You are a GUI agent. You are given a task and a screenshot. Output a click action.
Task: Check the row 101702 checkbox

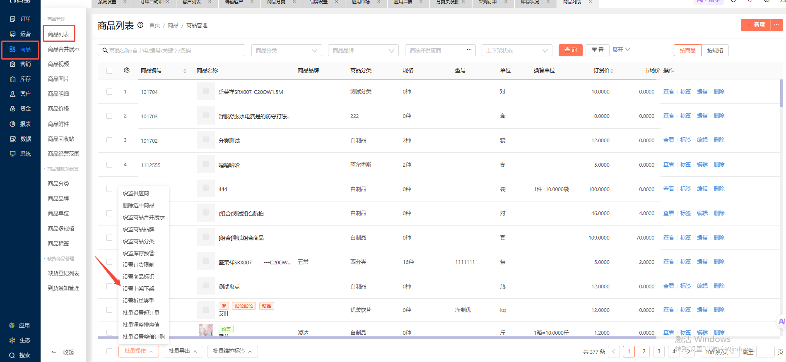[x=109, y=140]
